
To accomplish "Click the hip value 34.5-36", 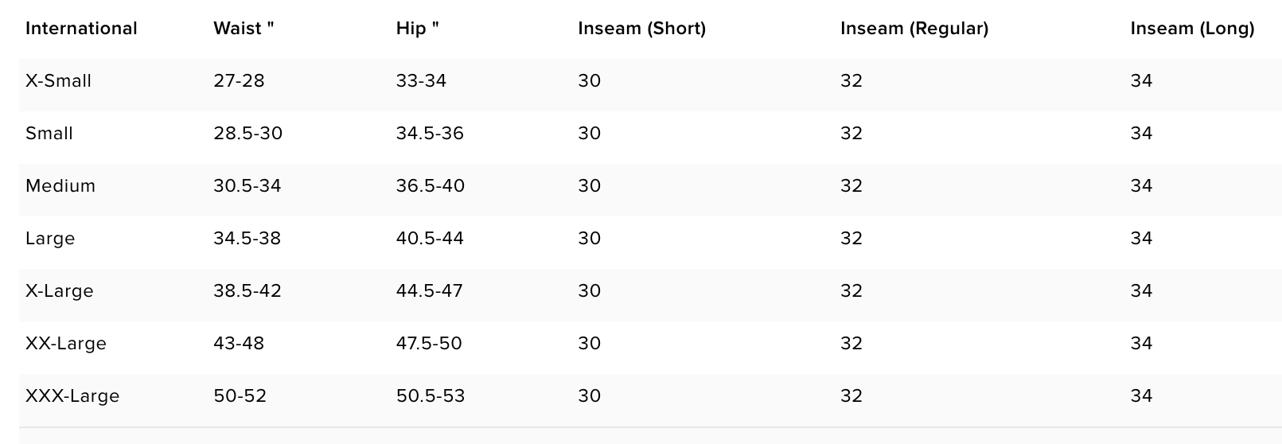I will 430,134.
